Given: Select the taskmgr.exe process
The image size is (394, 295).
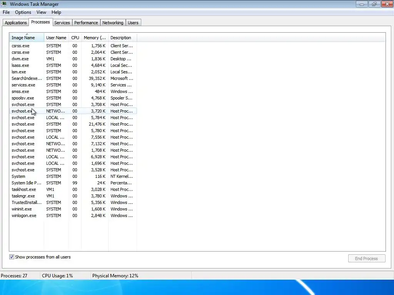Looking at the screenshot, I should point(73,196).
